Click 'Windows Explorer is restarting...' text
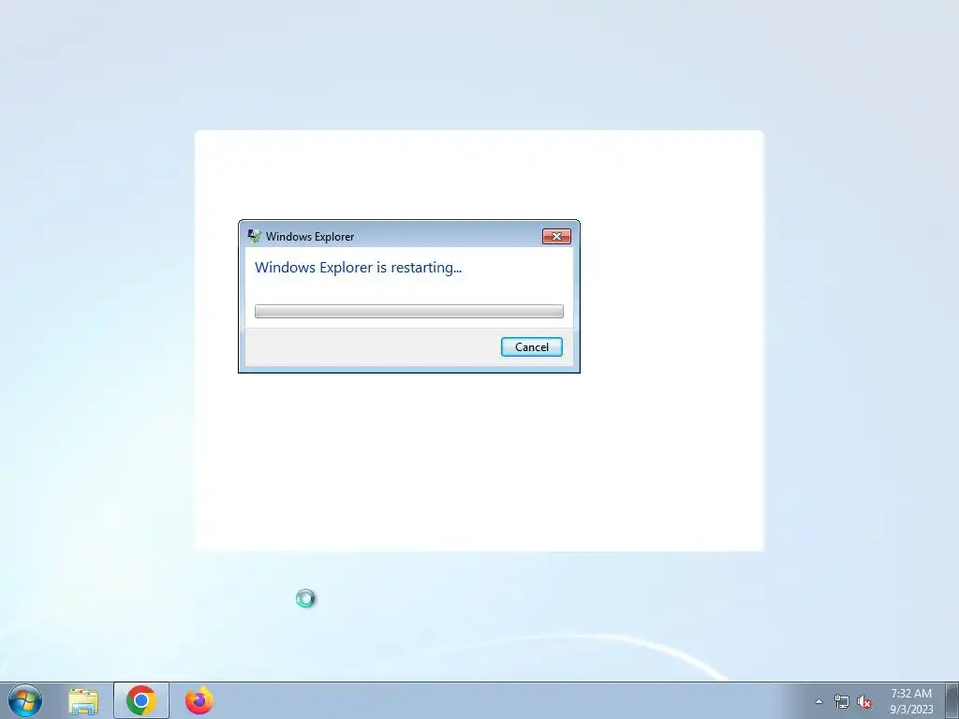This screenshot has height=719, width=959. pyautogui.click(x=358, y=267)
